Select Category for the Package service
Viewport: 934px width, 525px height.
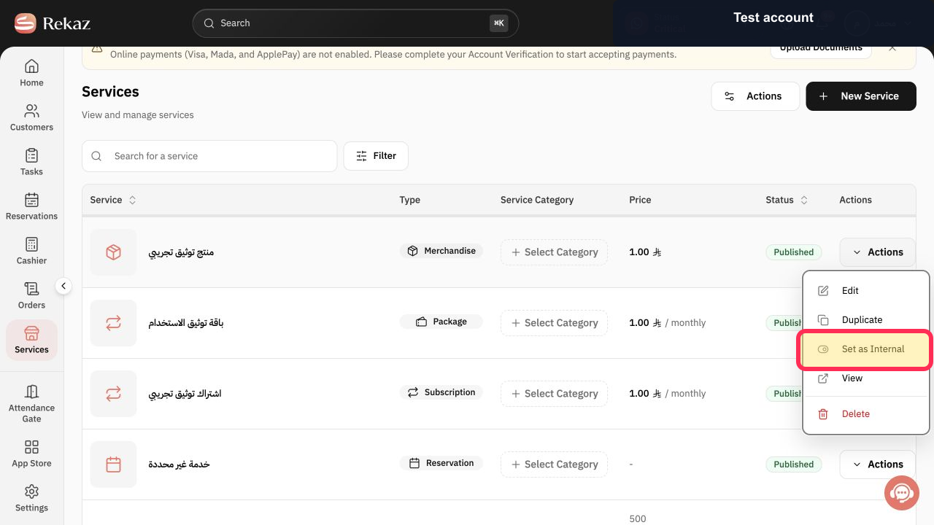click(x=554, y=323)
